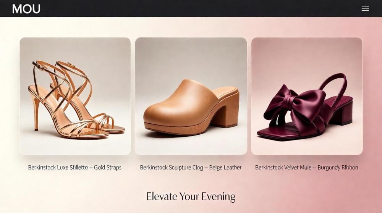The image size is (382, 213).
Task: Select Berkinstock Velvet Mule – Burgundy Ribbon title
Action: pyautogui.click(x=307, y=168)
